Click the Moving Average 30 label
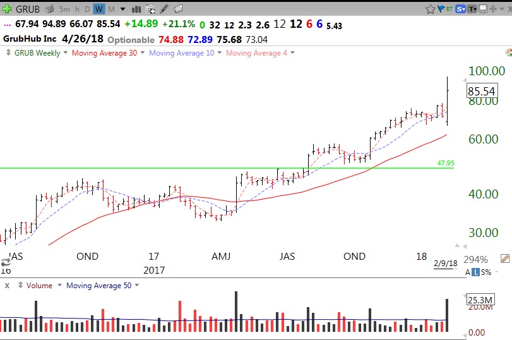 coord(105,53)
